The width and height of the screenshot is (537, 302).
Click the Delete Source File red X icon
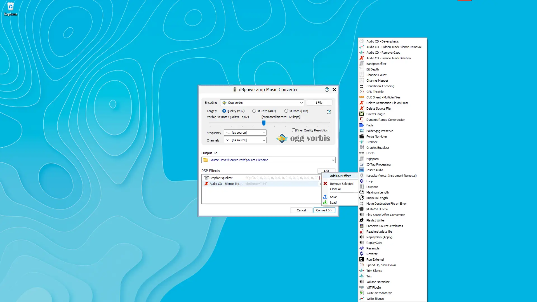coord(362,108)
